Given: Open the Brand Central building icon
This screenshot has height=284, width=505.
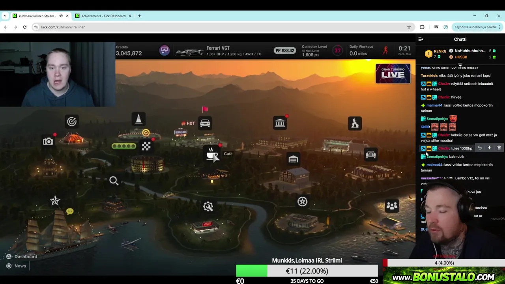Looking at the screenshot, I should pyautogui.click(x=280, y=123).
